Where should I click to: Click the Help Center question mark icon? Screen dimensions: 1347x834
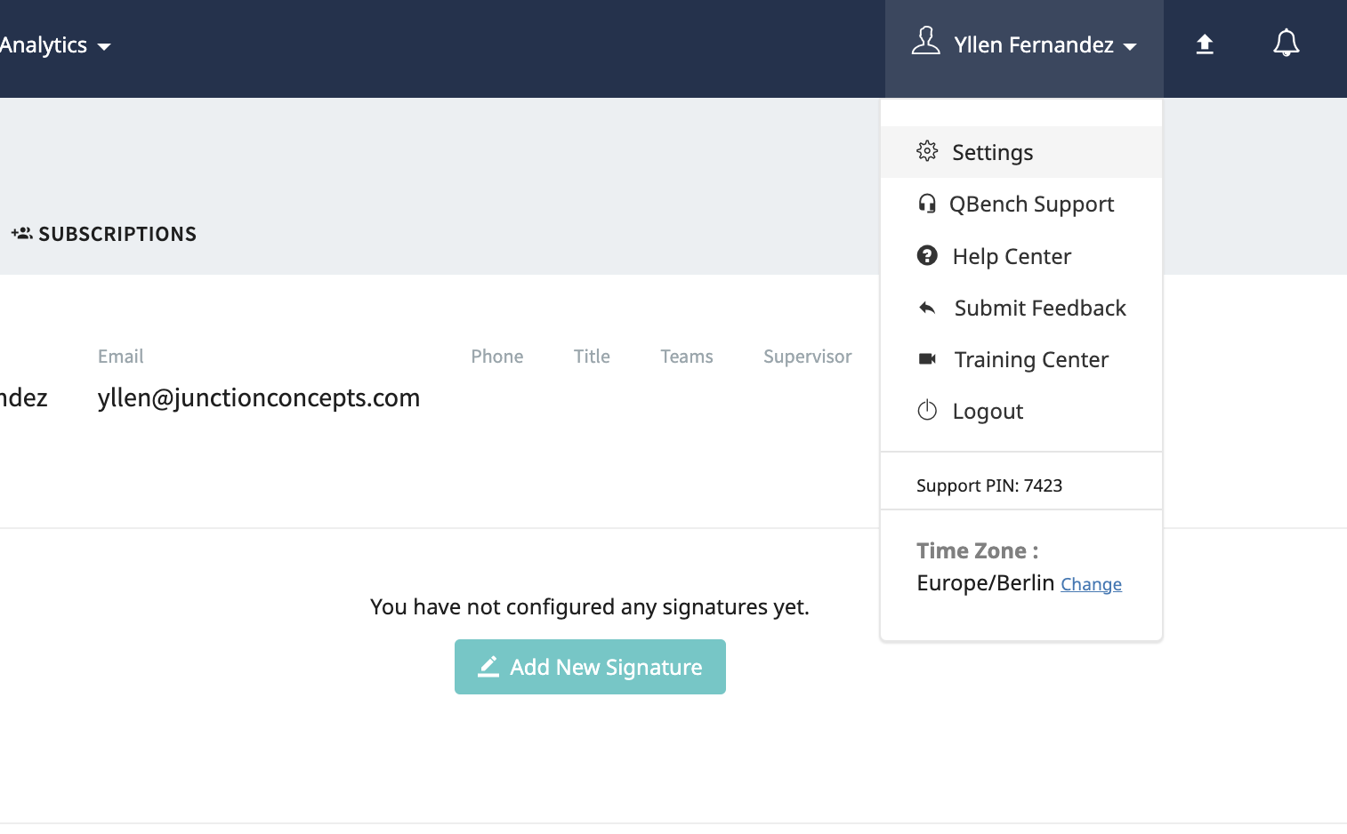927,255
